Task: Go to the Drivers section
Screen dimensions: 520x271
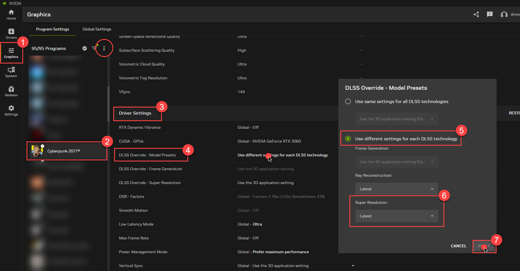Action: click(x=11, y=34)
